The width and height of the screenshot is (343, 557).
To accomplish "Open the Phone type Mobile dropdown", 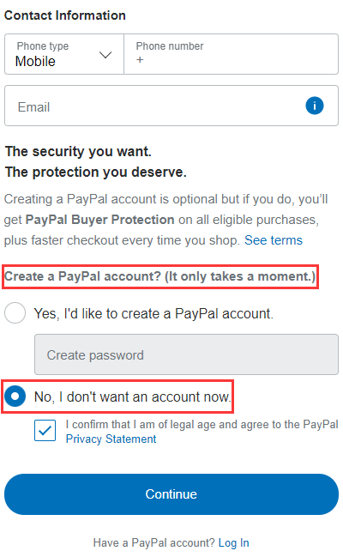I will (64, 54).
